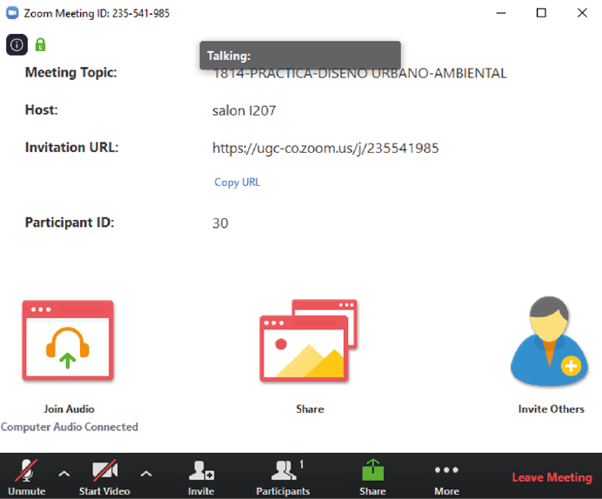This screenshot has height=499, width=602.
Task: Click the Invite Others label
Action: [x=552, y=409]
